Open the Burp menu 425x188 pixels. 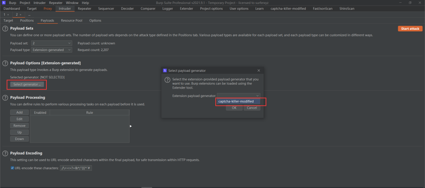click(13, 3)
